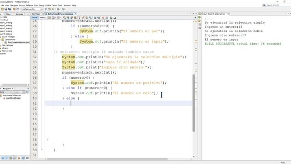Screen dimensions: 291x164
Task: Click the Find Previous Occurrence icon in editor toolbar
Action: coord(68,18)
